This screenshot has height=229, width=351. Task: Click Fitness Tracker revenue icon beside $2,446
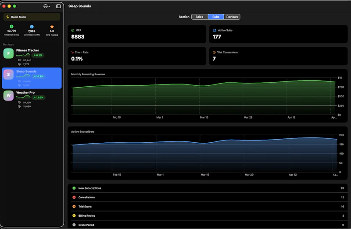pos(19,60)
